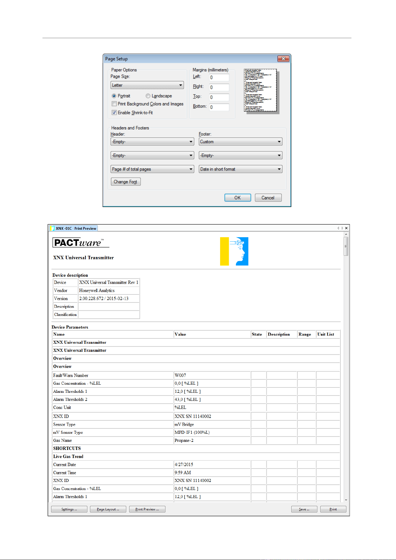The height and width of the screenshot is (560, 396).
Task: Click the '43,0 [ %LEL ]' Alarm Thresholds 2 value
Action: point(188,400)
